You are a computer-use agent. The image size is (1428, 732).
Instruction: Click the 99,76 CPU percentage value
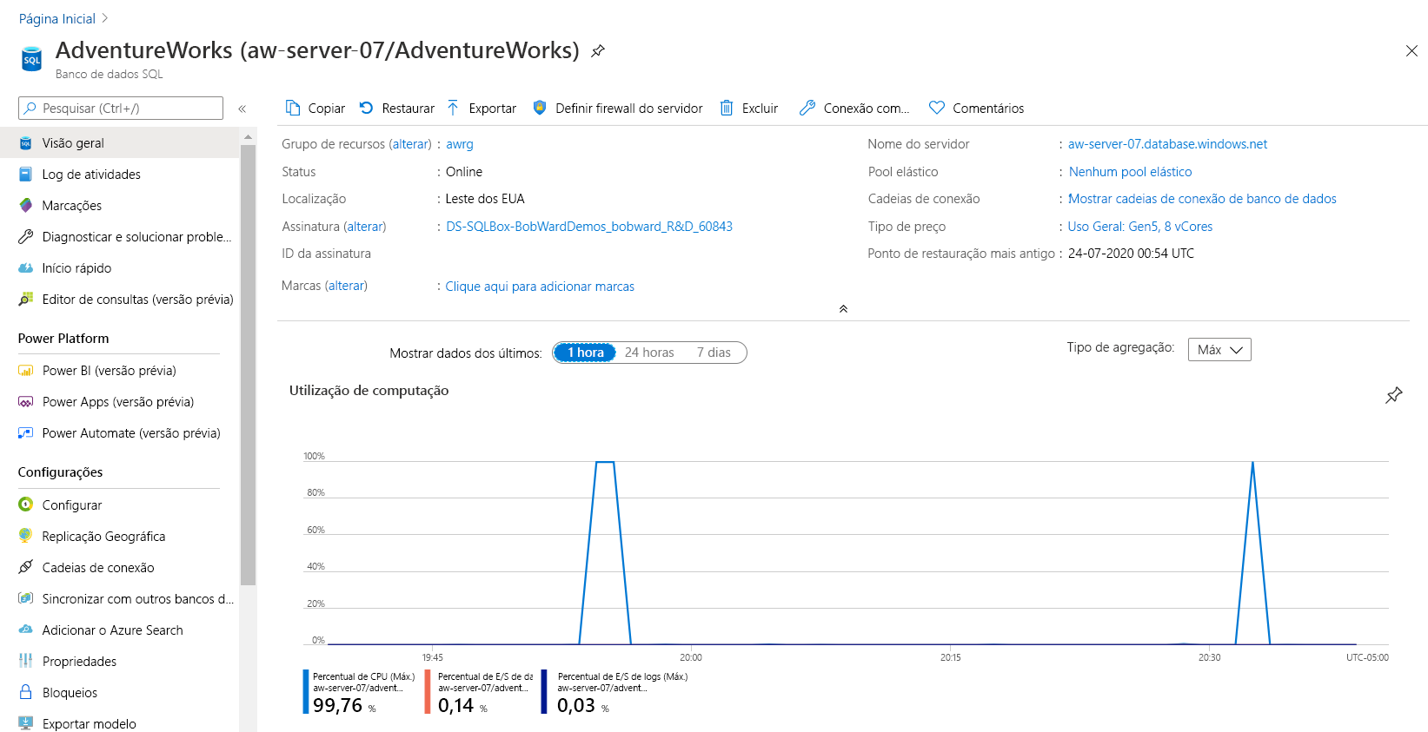tap(337, 706)
